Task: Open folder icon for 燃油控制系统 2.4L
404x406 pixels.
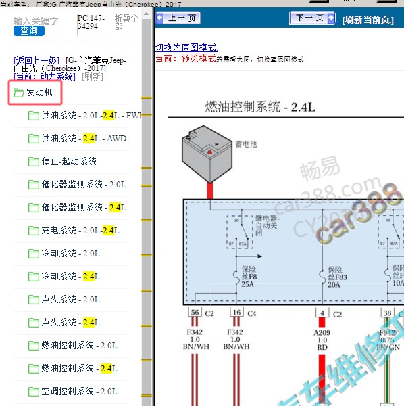Action: 34,369
